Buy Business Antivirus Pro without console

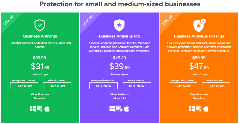(x=137, y=86)
